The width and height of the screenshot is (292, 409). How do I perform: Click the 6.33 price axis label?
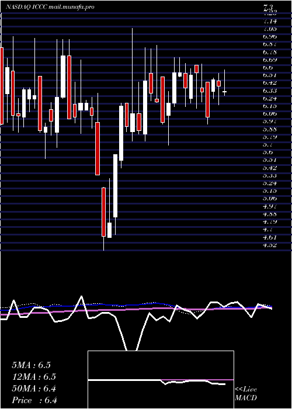[x=270, y=91]
